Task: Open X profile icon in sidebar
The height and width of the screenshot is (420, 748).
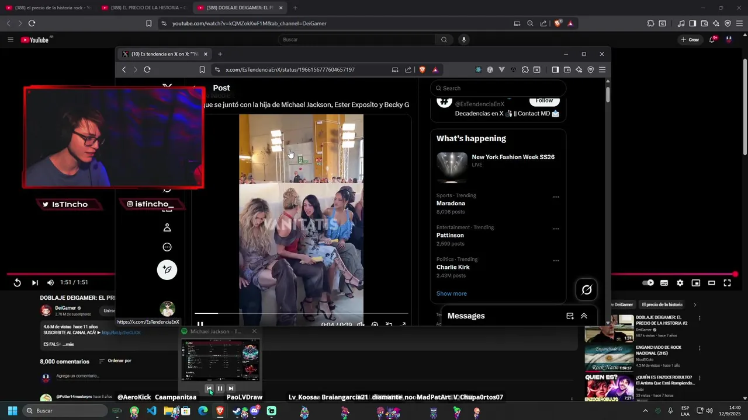Action: point(167,228)
